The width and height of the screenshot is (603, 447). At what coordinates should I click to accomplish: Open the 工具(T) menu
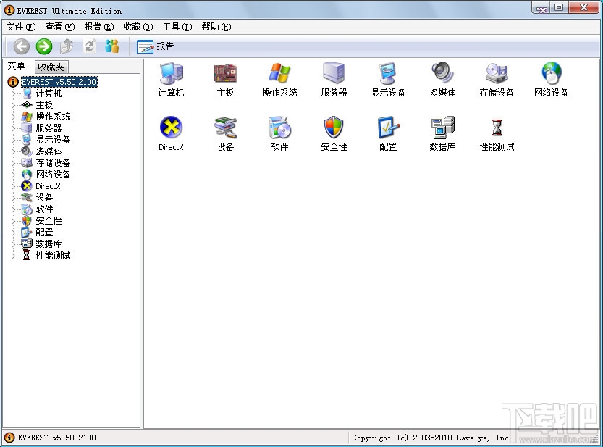click(177, 27)
